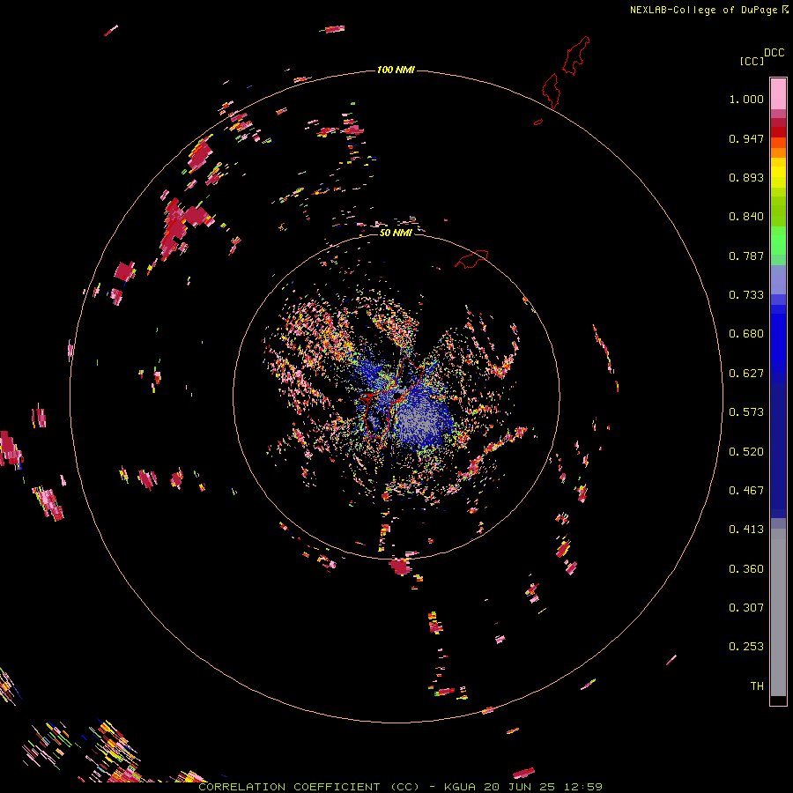This screenshot has height=793, width=793.
Task: Click the 0.573 legend value
Action: point(746,412)
